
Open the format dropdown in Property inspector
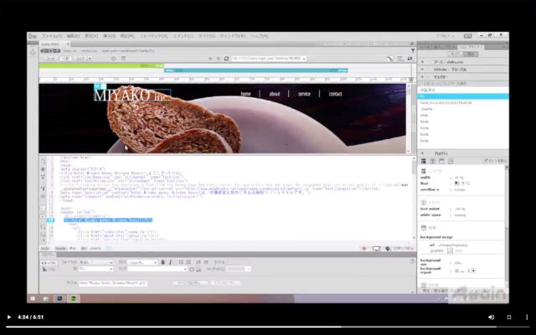click(x=96, y=262)
